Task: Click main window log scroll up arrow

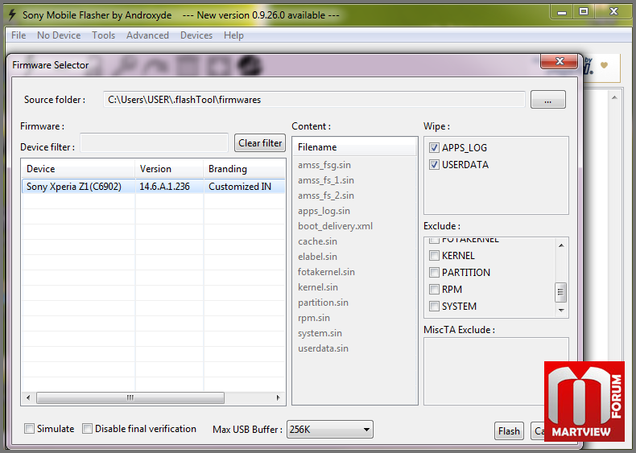Action: click(614, 97)
